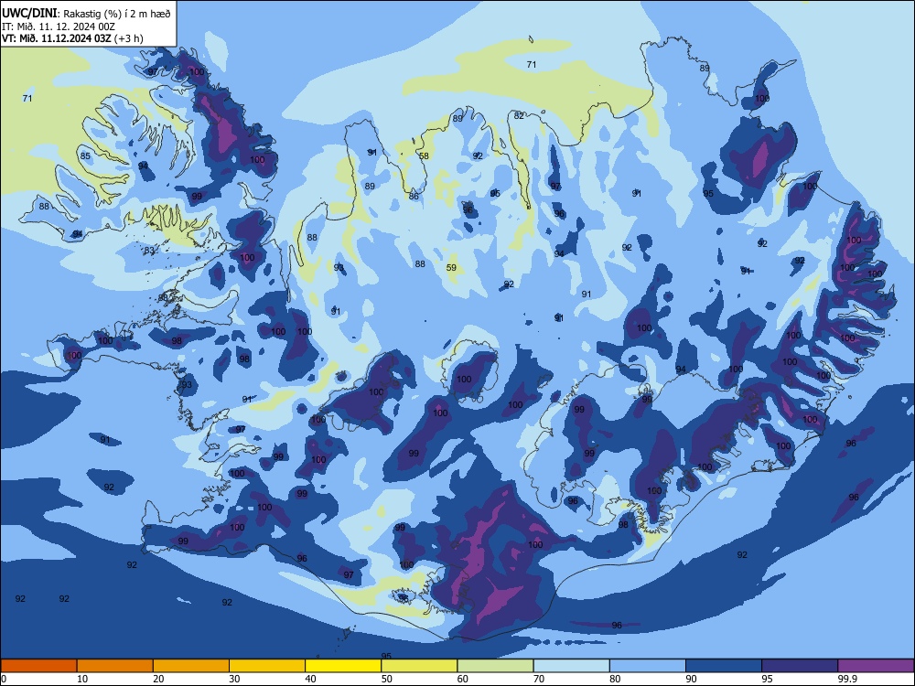
Task: Click the '90' label on the legend scale
Action: point(691,679)
